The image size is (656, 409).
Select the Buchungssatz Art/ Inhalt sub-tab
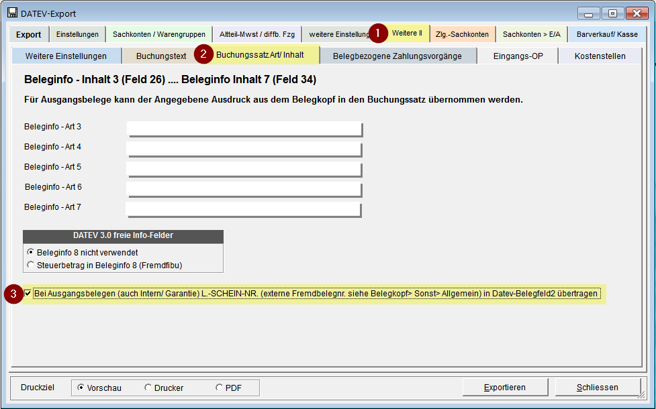261,55
